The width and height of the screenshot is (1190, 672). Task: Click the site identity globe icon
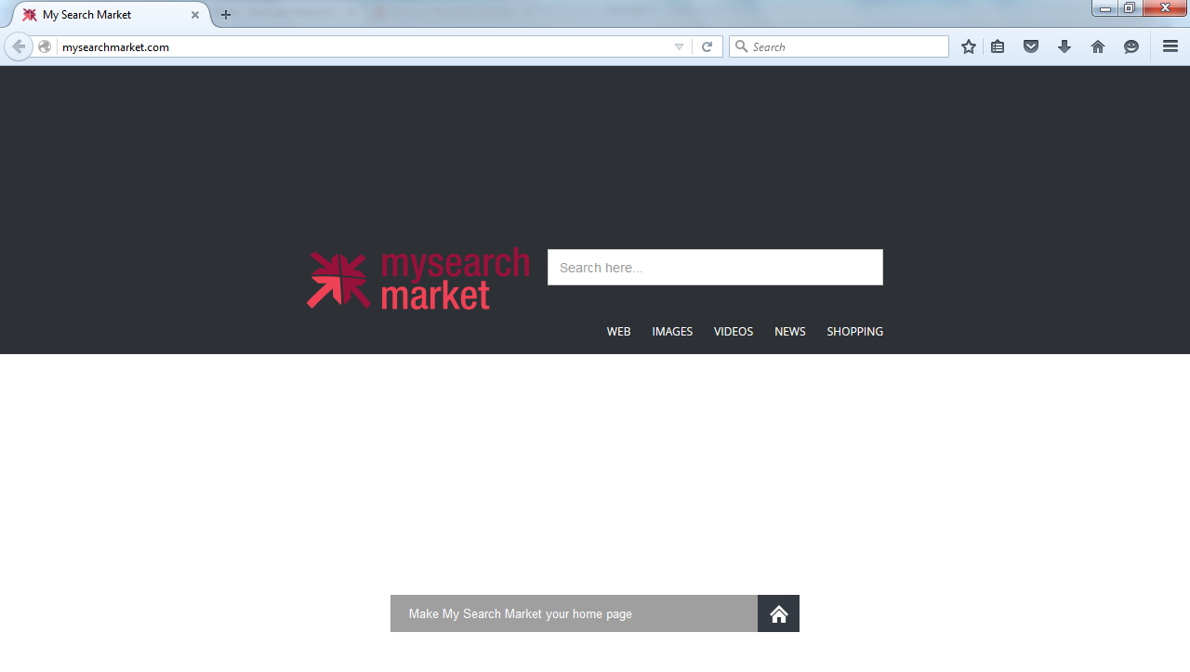coord(45,46)
